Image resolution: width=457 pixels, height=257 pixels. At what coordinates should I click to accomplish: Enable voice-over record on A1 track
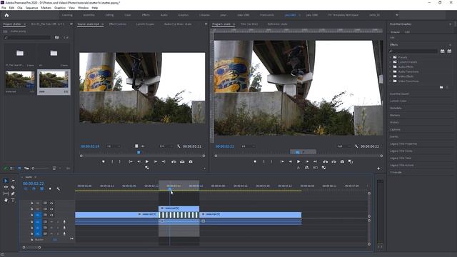pos(64,222)
